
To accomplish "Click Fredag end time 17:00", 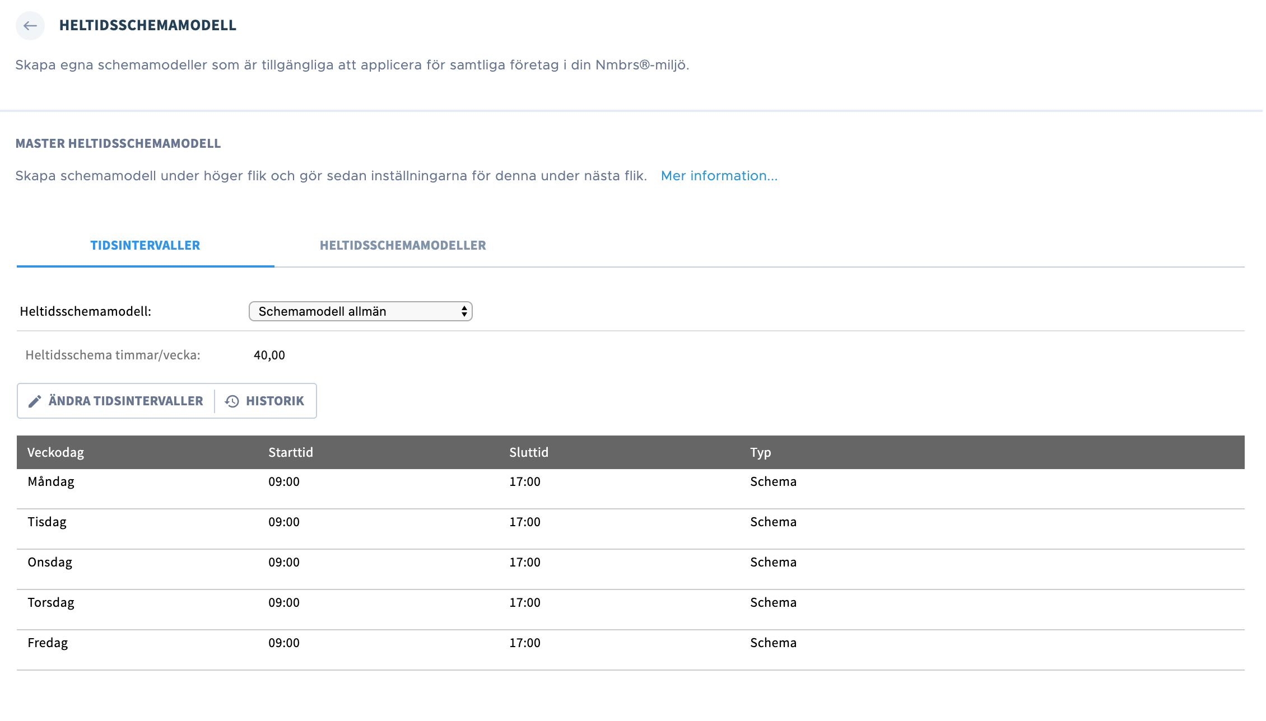I will coord(525,643).
